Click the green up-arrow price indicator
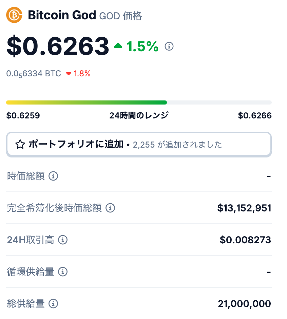The image size is (287, 319). click(x=118, y=45)
